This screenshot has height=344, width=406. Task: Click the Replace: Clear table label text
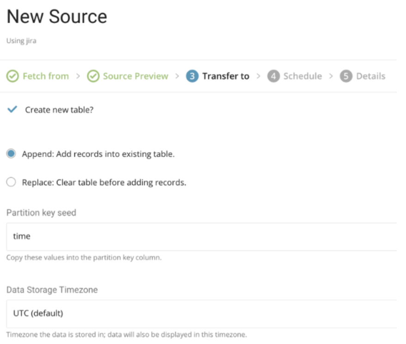[x=104, y=183]
